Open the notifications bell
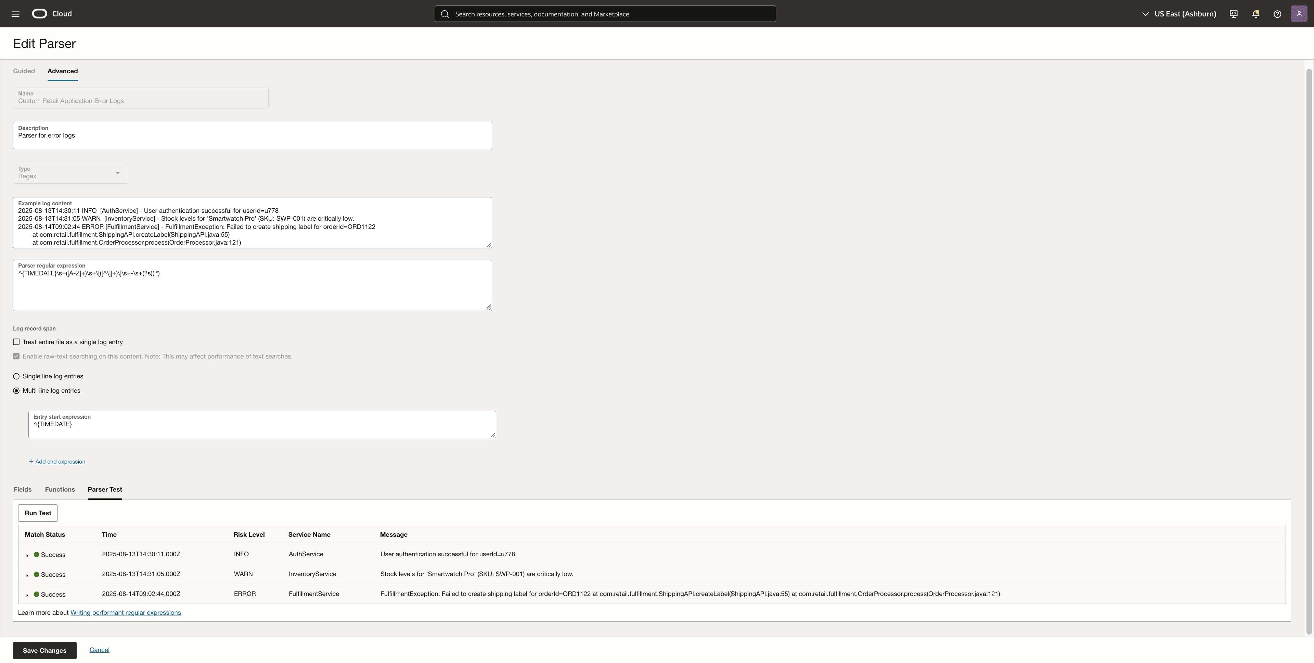This screenshot has width=1314, height=663. click(1255, 14)
